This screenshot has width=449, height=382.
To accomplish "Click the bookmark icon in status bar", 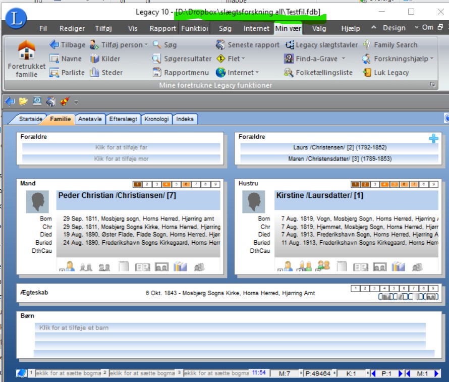I will tap(22, 373).
